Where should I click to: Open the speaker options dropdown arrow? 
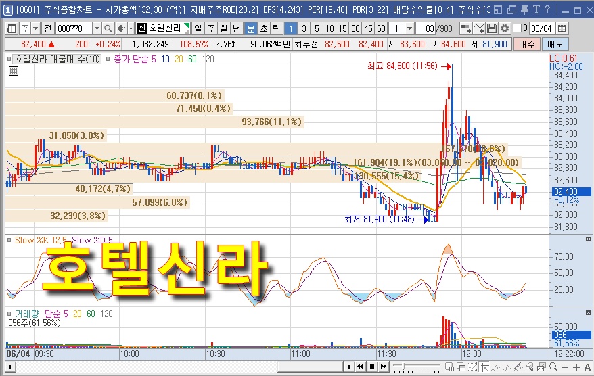(131, 28)
